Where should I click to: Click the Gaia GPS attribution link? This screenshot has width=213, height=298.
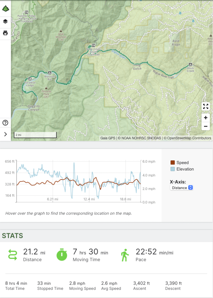[x=108, y=138]
